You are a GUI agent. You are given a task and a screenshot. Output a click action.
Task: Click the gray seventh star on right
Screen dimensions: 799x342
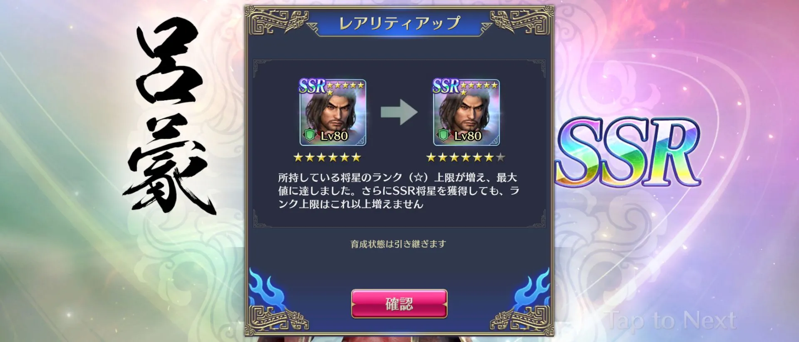[x=501, y=157]
